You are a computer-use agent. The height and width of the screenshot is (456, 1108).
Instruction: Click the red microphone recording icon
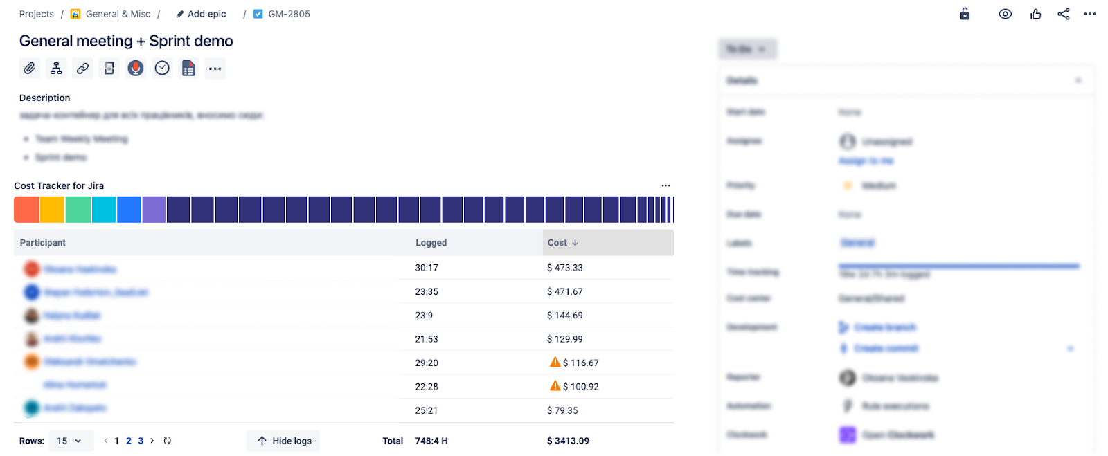[136, 69]
